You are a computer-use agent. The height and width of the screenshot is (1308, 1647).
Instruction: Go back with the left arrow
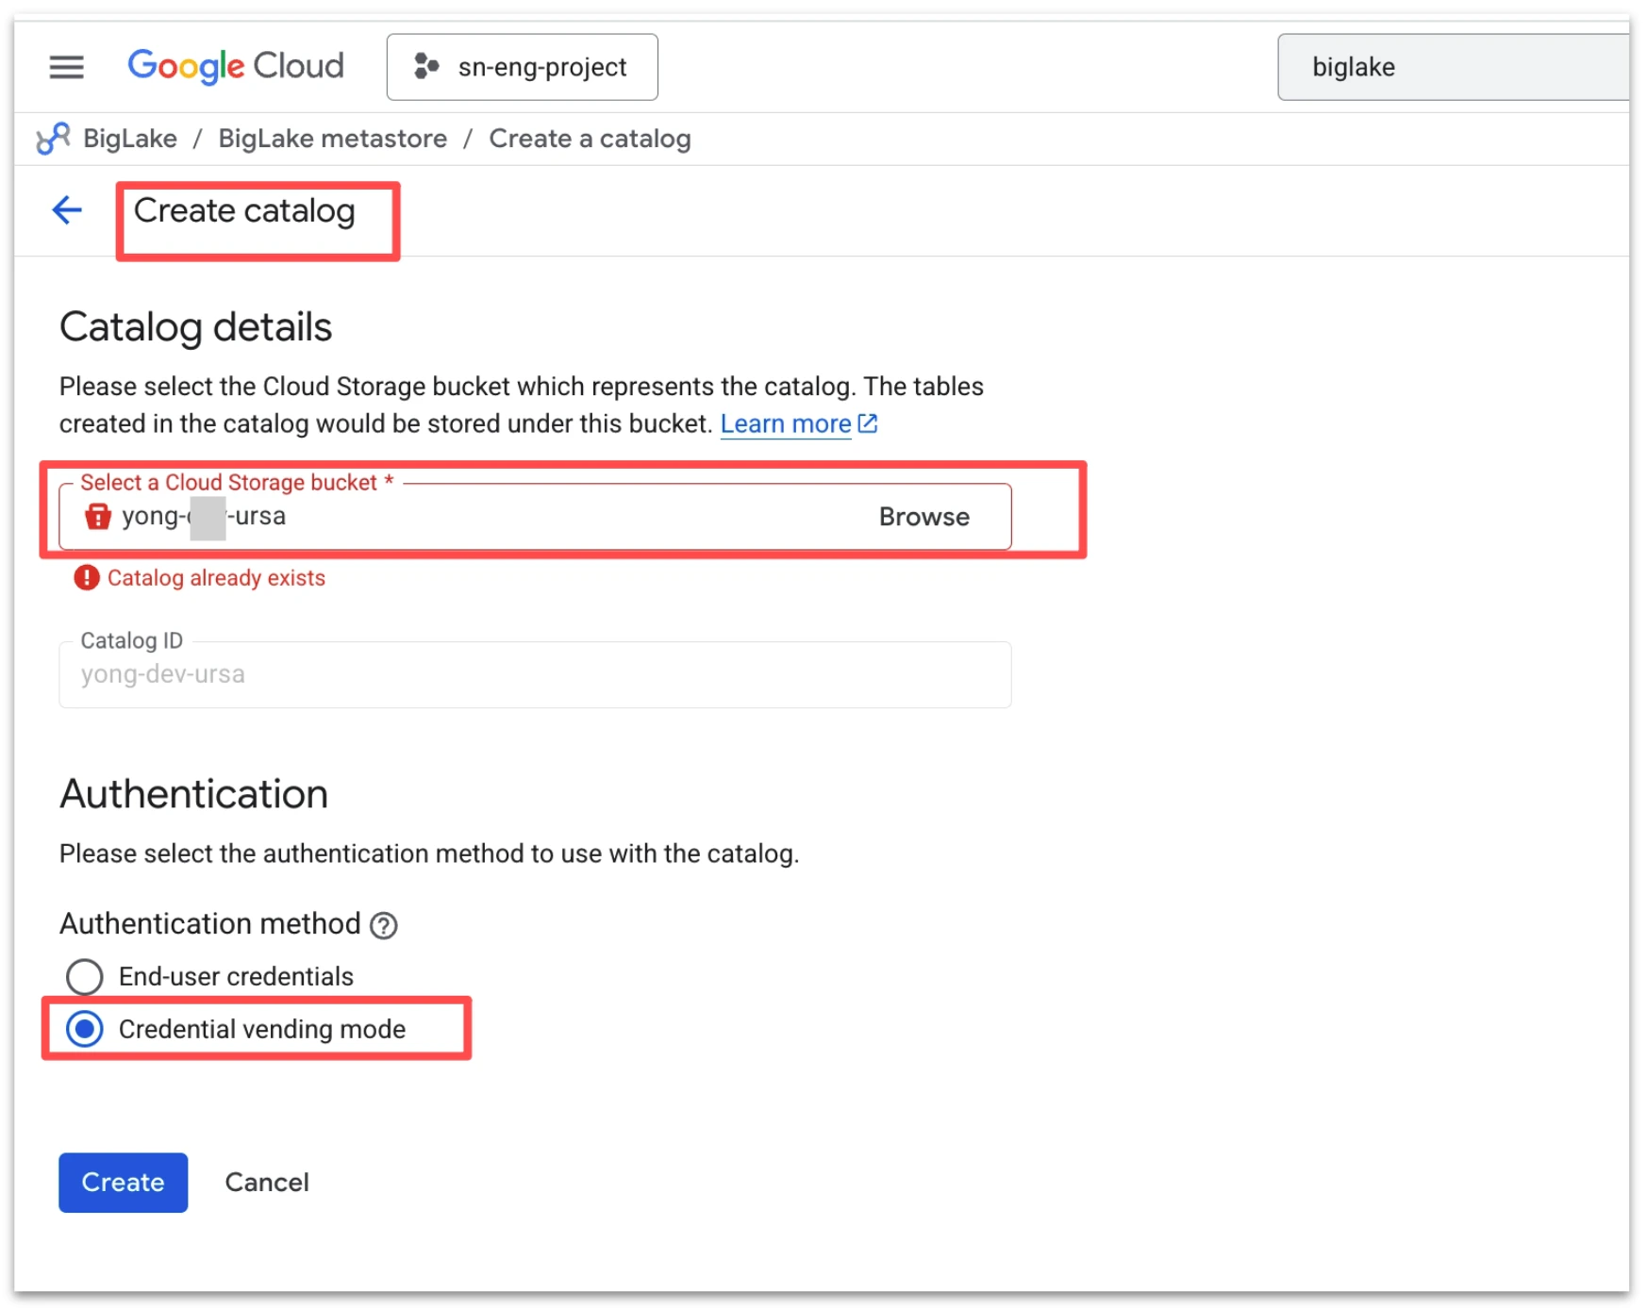click(67, 209)
